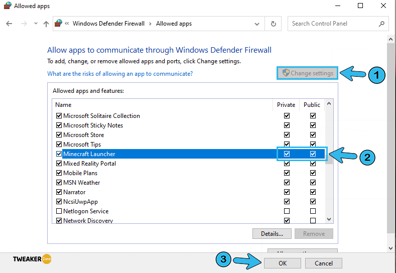Screen dimensions: 396x273
Task: Select Allowed apps breadcrumb
Action: 174,24
